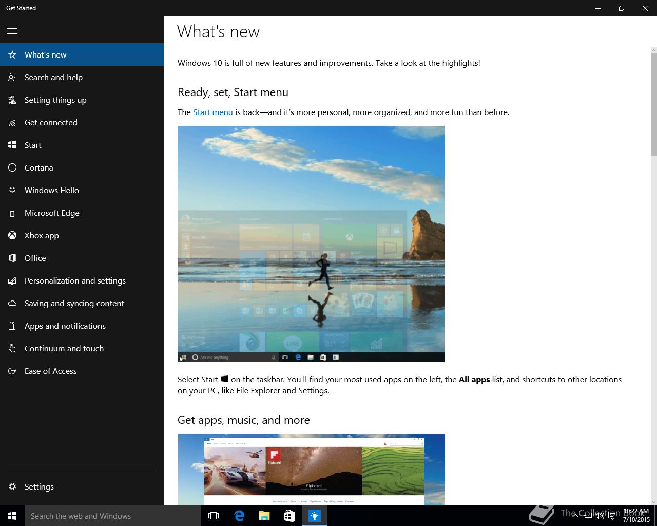The width and height of the screenshot is (657, 526).
Task: Click the Xbox app icon
Action: (x=12, y=235)
